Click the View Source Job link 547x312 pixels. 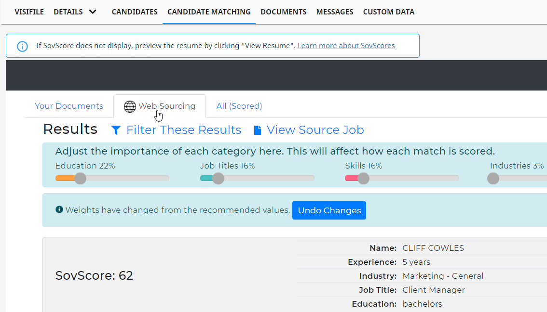pos(315,130)
